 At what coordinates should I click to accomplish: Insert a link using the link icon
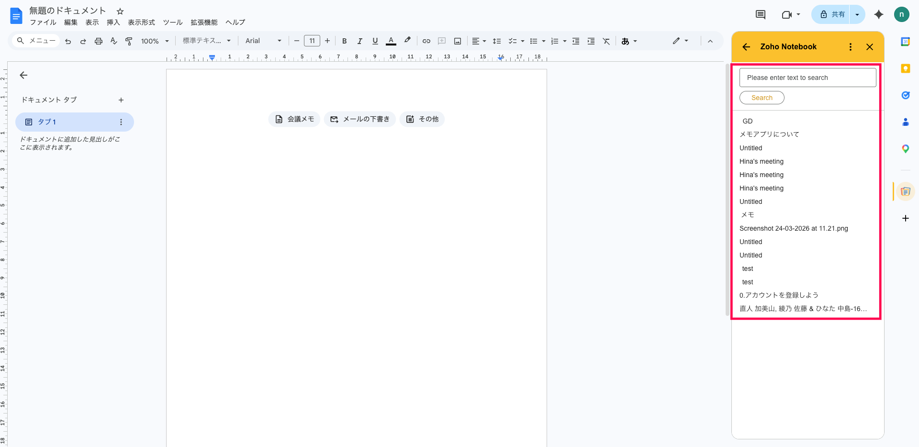click(x=426, y=41)
